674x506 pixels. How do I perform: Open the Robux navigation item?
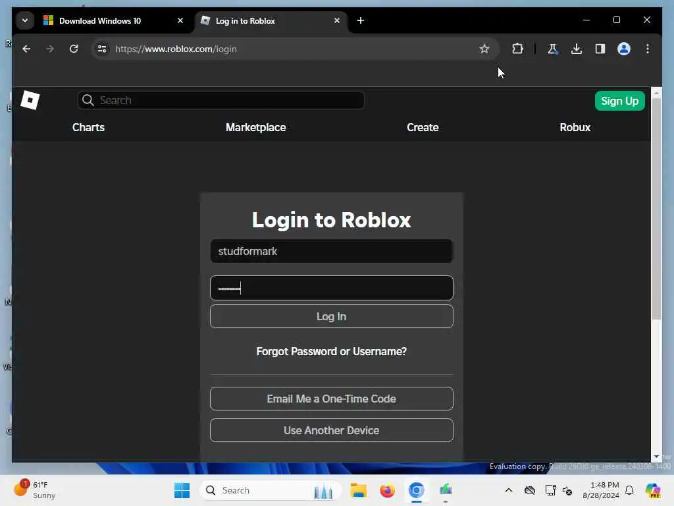tap(575, 127)
